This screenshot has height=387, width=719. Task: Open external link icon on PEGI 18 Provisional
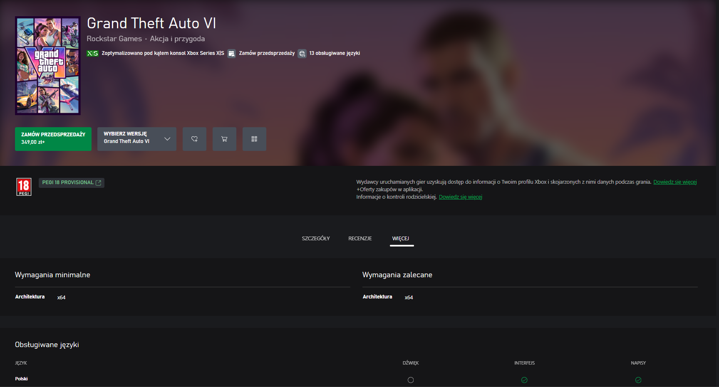point(99,183)
